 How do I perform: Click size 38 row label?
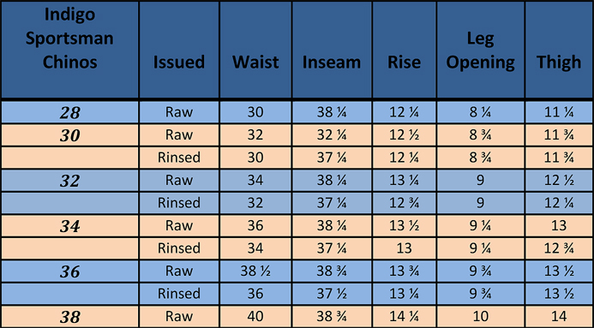coord(69,317)
